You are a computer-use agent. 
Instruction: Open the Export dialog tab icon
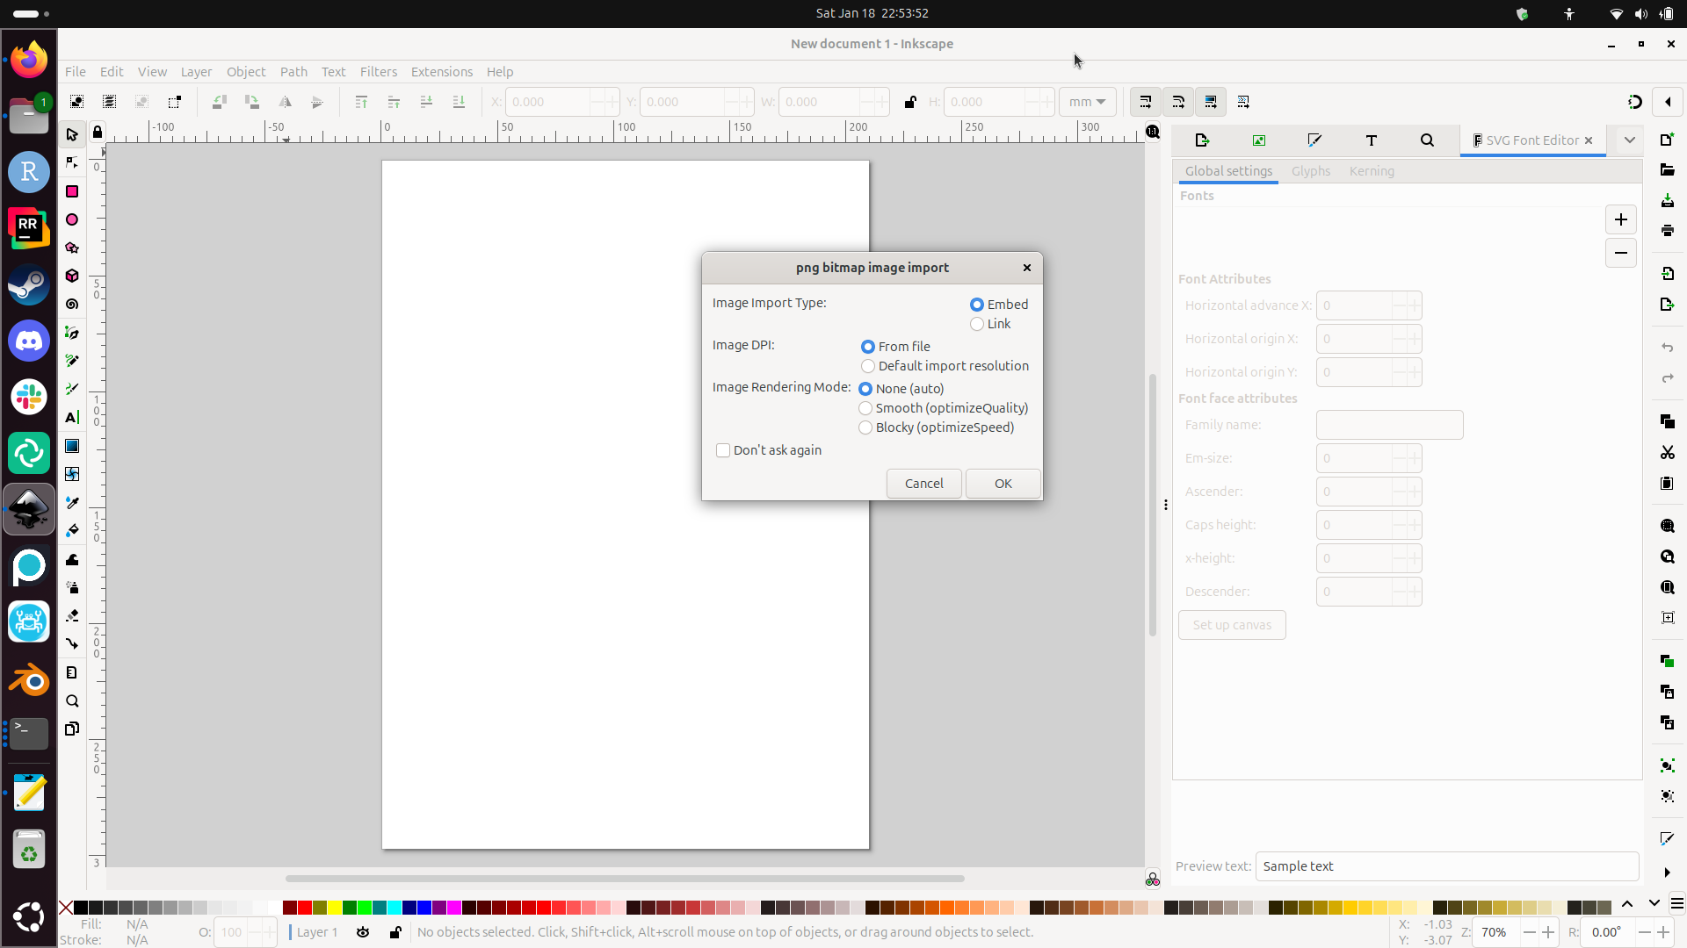1202,140
